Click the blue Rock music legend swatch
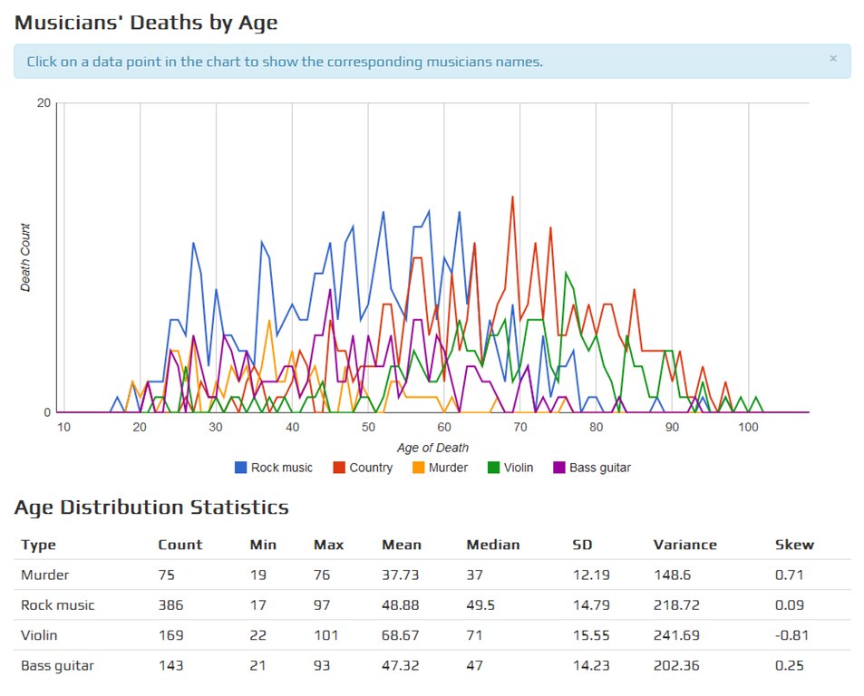 240,468
